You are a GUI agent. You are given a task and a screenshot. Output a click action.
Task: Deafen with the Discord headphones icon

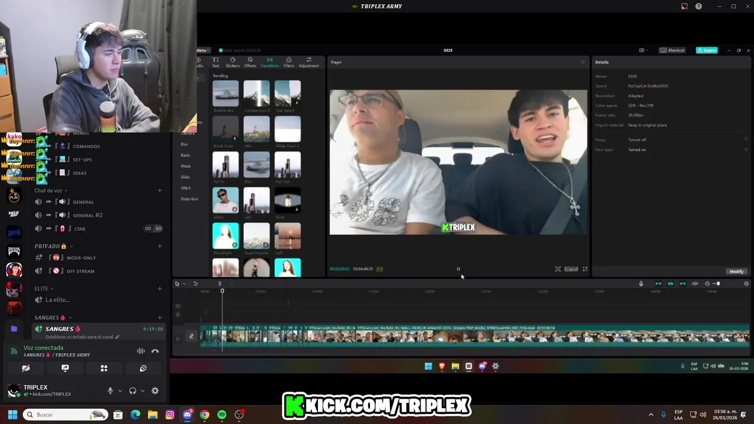click(x=133, y=390)
